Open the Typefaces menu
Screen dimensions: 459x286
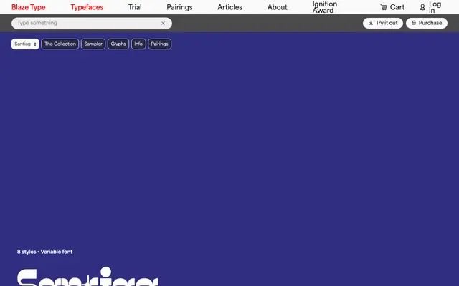[x=87, y=7]
